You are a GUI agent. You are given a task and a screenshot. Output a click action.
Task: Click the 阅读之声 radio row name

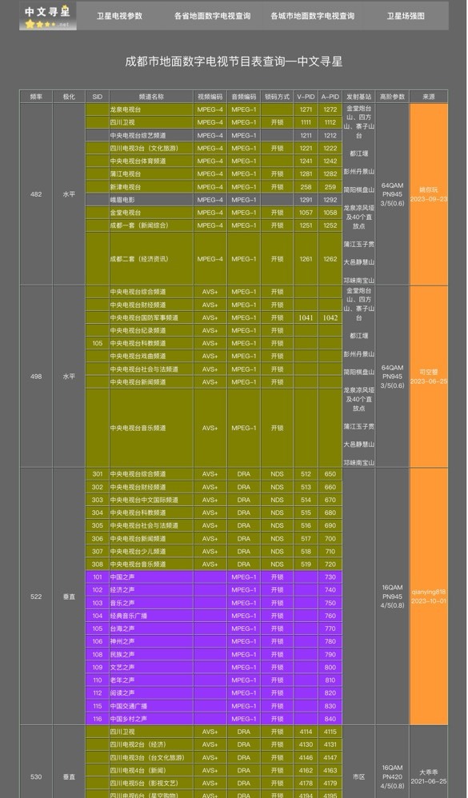(122, 693)
